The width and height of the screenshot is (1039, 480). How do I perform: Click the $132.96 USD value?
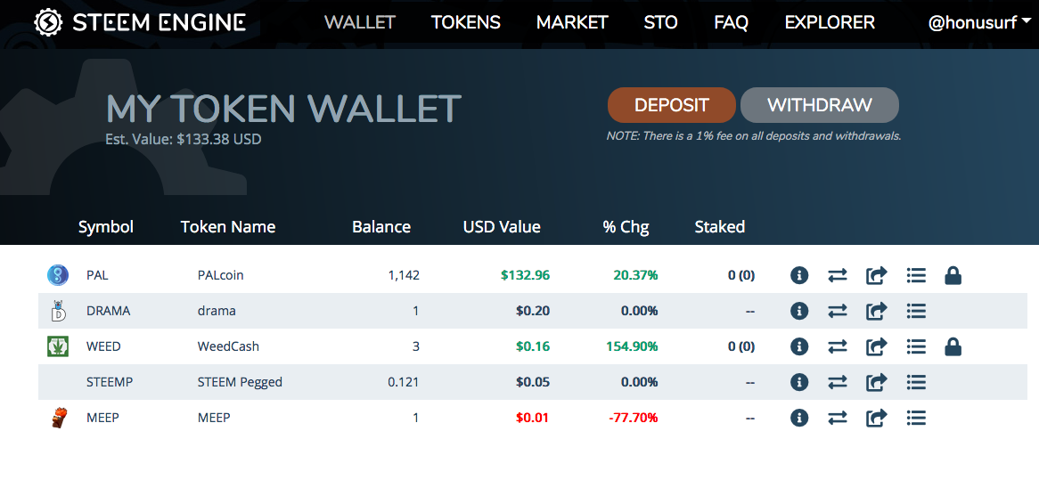tap(526, 275)
